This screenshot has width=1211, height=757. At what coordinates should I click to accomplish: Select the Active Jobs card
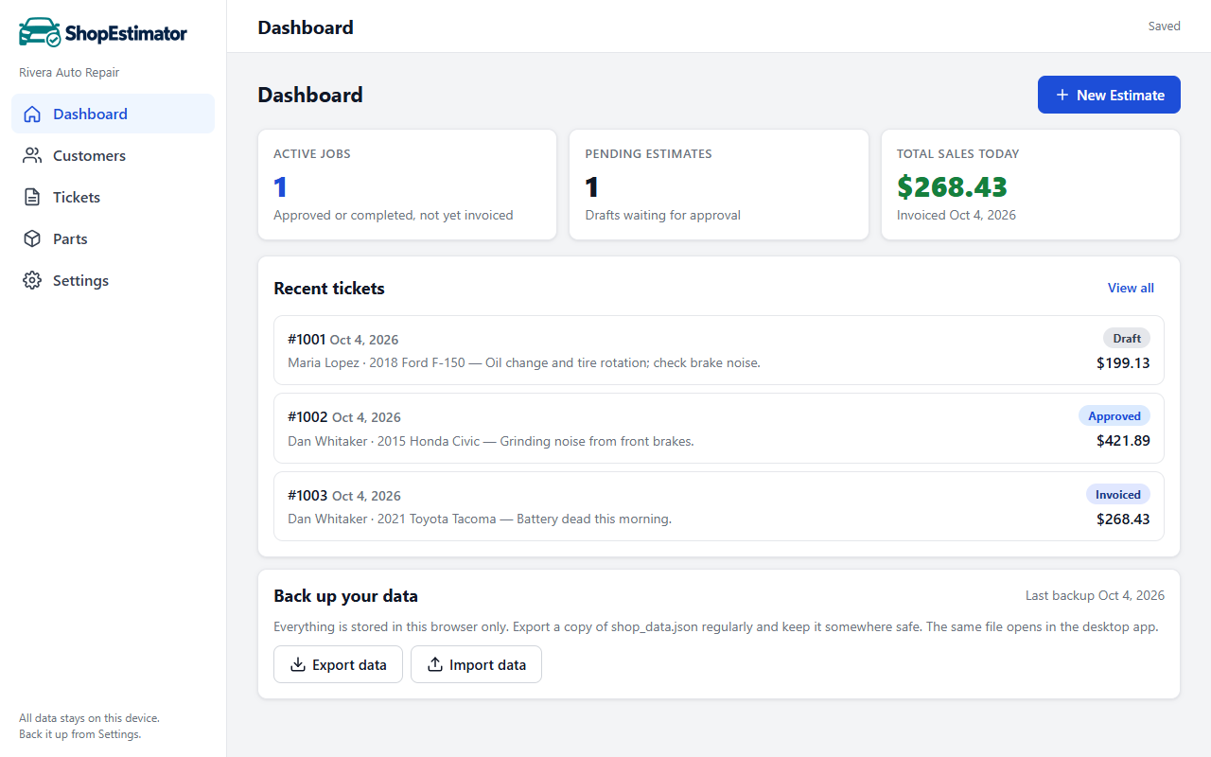(407, 185)
